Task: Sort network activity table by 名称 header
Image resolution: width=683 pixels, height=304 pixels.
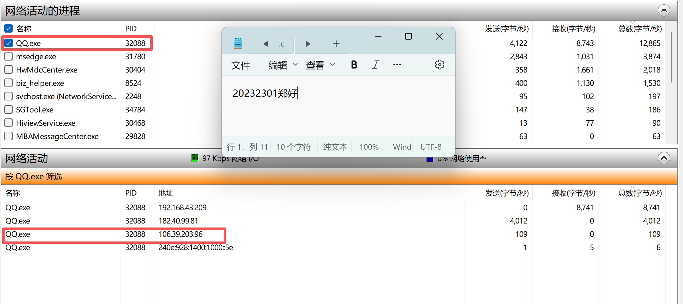Action: point(13,193)
